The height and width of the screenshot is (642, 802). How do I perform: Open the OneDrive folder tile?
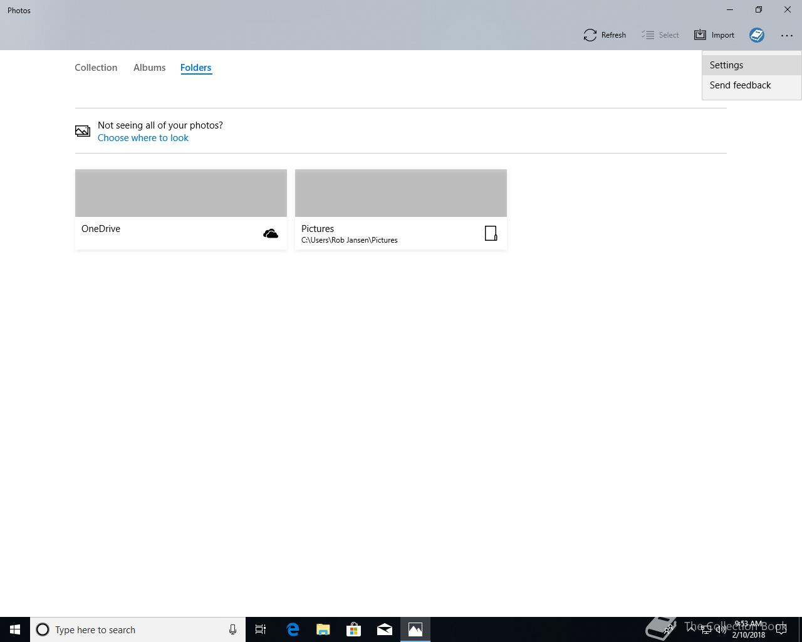pos(181,209)
